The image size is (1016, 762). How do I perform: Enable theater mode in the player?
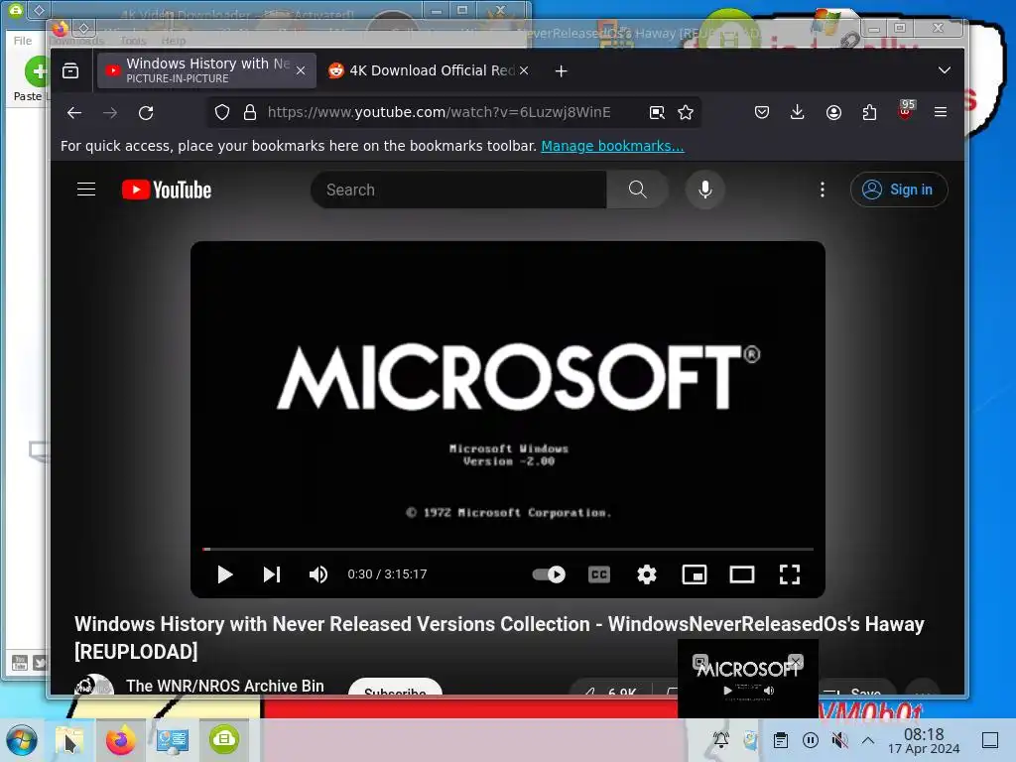point(742,574)
